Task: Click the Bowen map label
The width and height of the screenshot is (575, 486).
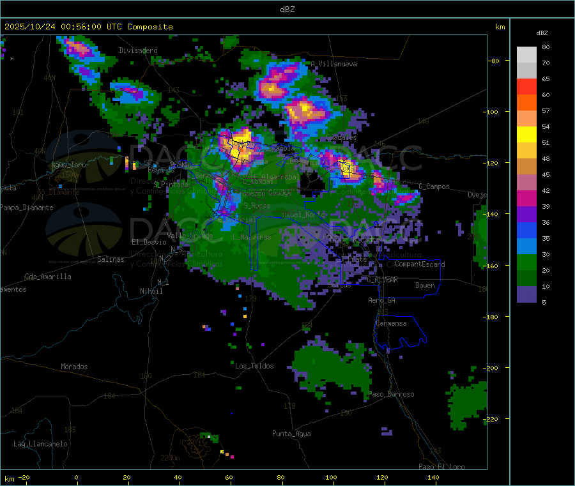Action: [425, 285]
